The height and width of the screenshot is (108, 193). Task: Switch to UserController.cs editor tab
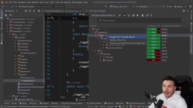click(54, 11)
